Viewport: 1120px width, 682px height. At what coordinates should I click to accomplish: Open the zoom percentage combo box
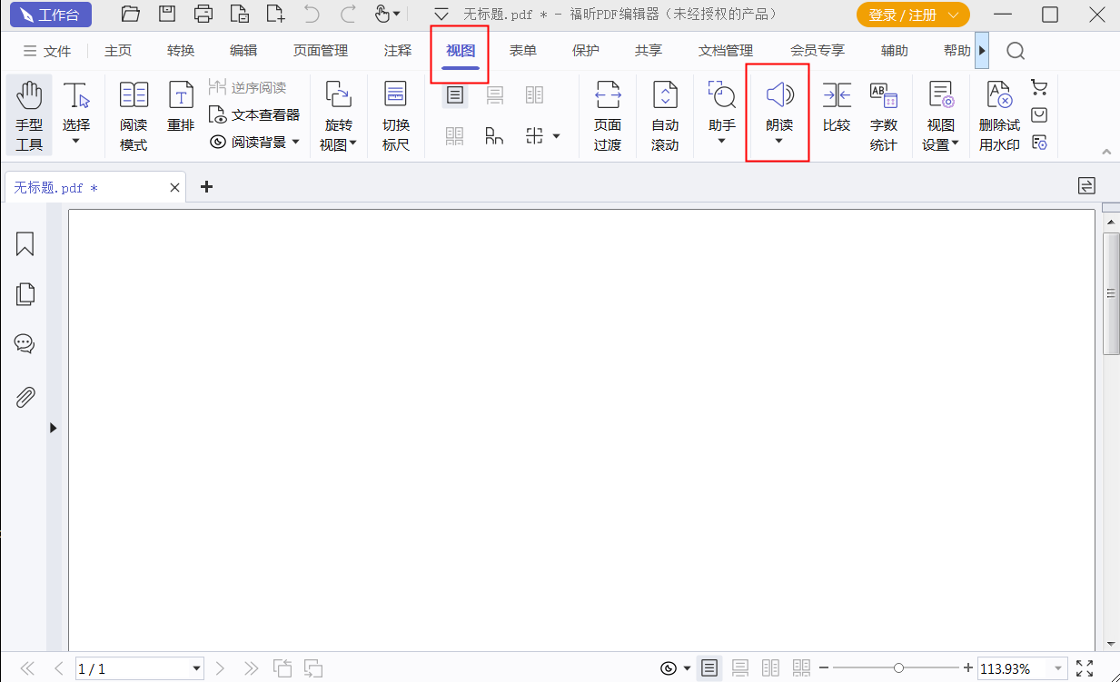1056,668
